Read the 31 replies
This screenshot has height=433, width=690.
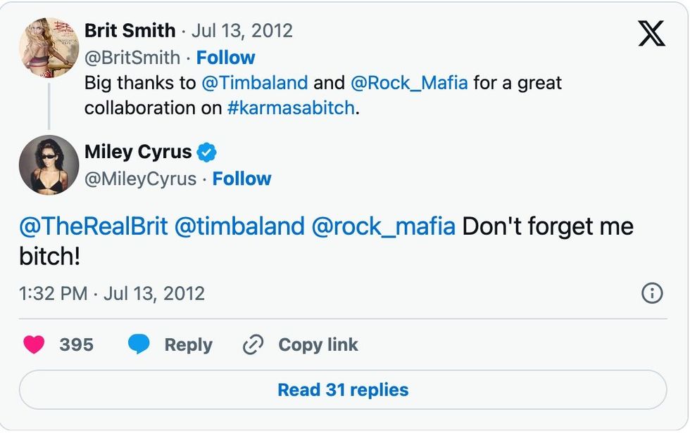pyautogui.click(x=343, y=389)
